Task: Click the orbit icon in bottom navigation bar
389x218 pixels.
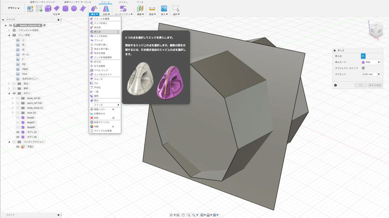Action: pyautogui.click(x=171, y=215)
